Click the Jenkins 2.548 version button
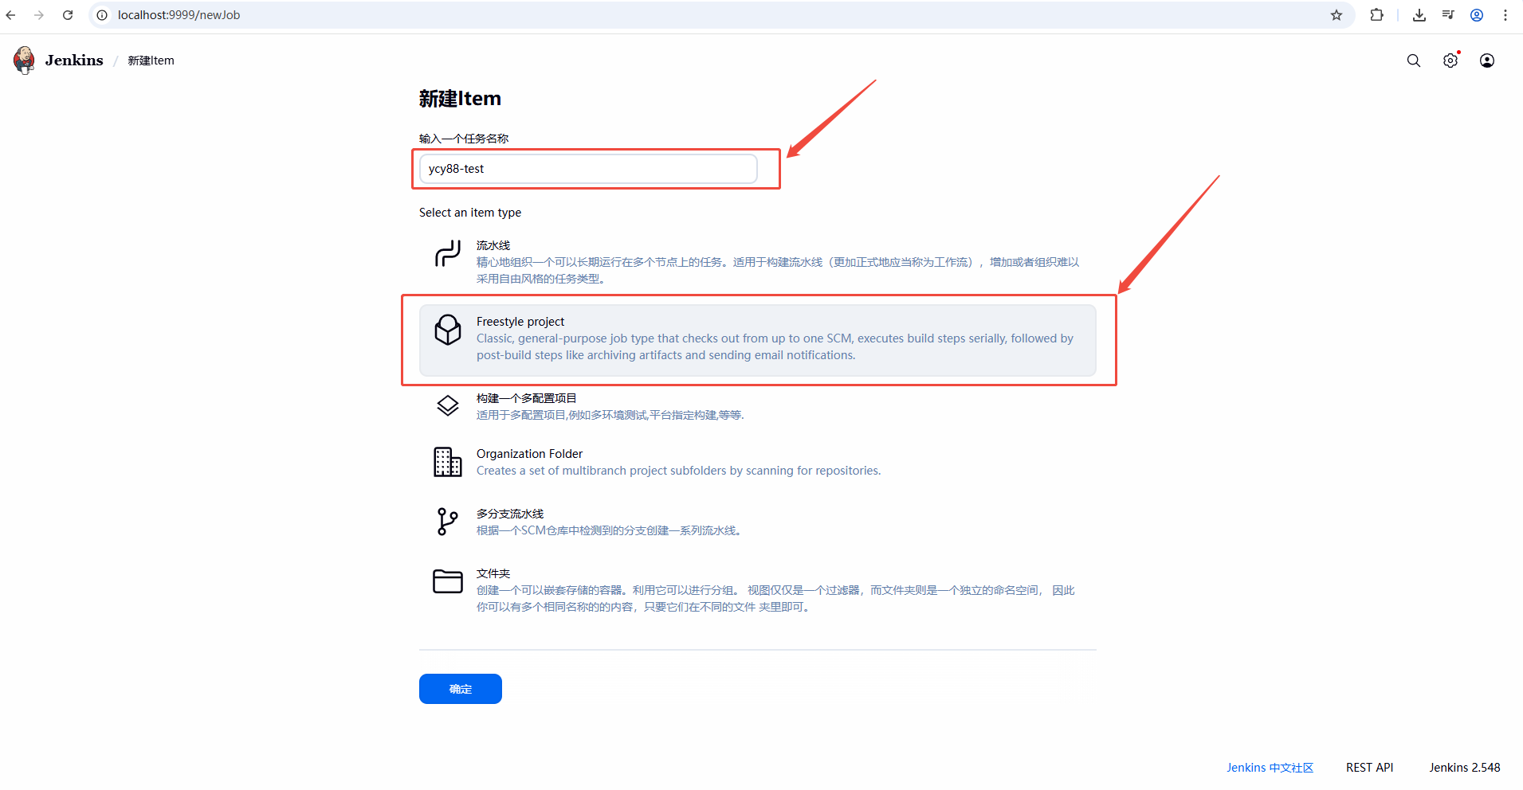Screen dimensions: 1523x790 (1464, 768)
